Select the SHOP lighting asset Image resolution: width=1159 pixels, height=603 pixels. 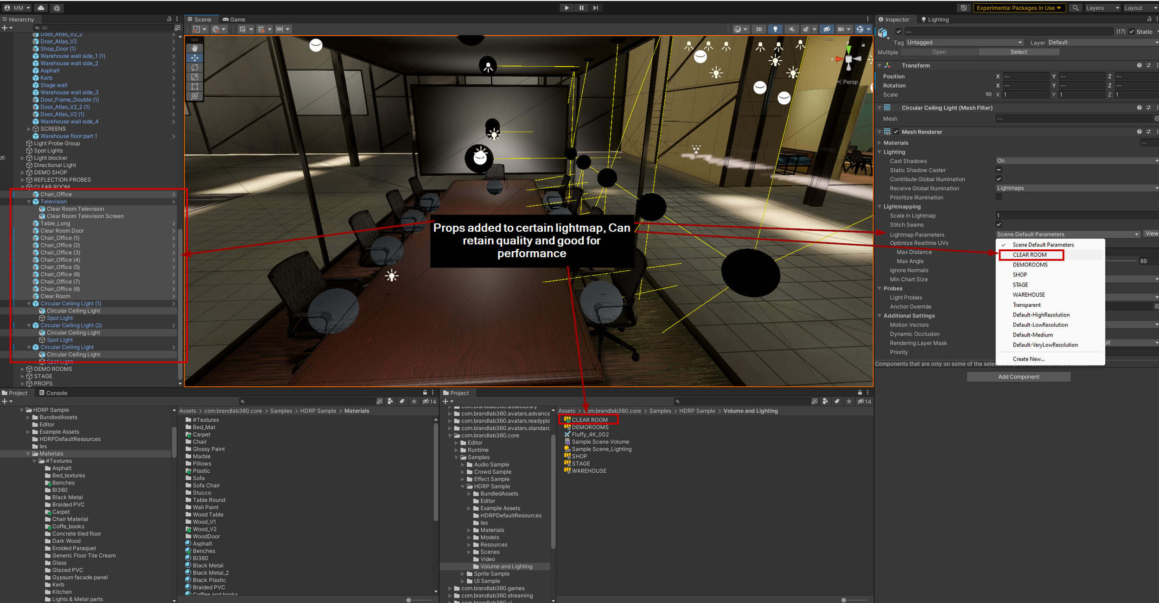(x=579, y=456)
